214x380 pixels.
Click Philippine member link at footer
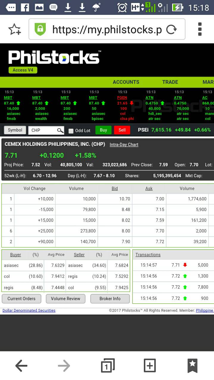pyautogui.click(x=204, y=310)
